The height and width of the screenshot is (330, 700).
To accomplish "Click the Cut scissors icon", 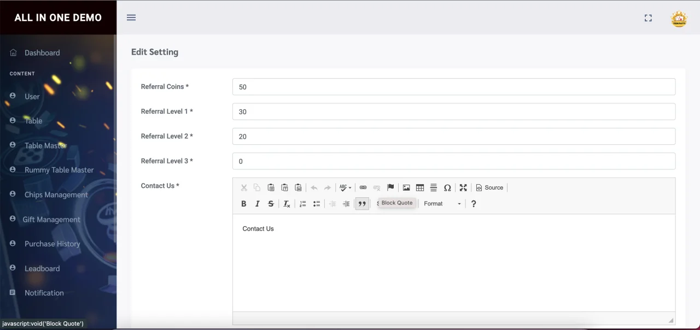I will (244, 187).
